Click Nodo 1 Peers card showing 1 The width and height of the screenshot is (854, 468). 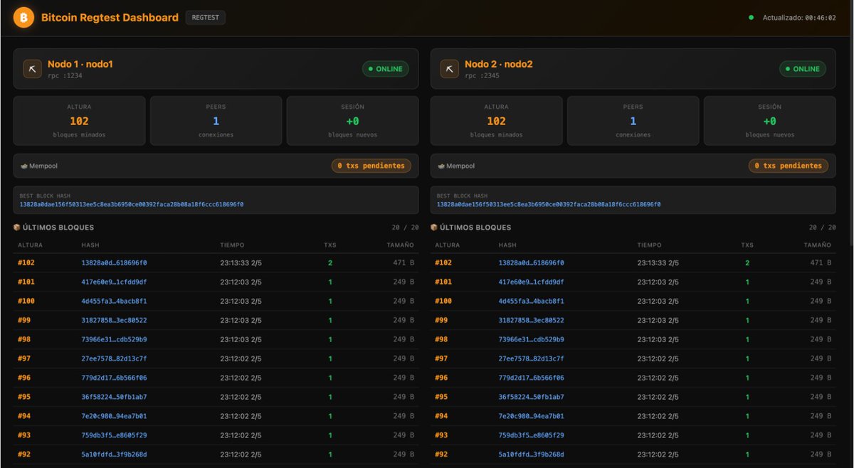(x=216, y=121)
